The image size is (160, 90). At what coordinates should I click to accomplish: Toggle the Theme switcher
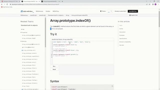click(103, 11)
